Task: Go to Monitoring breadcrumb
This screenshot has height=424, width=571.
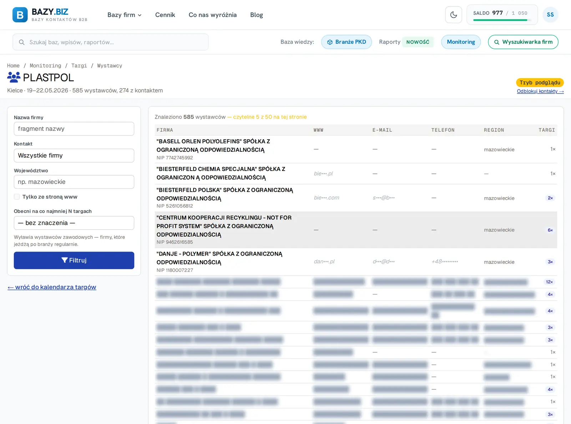Action: click(x=45, y=66)
